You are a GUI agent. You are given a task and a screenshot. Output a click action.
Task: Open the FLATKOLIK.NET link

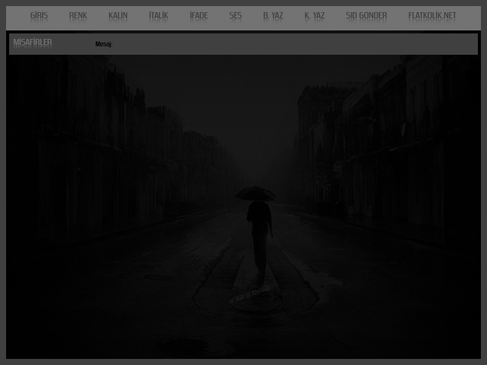pos(432,16)
